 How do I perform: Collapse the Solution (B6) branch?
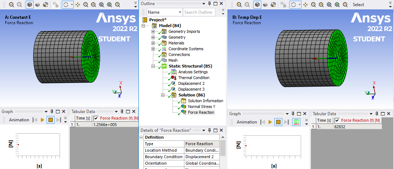[163, 95]
